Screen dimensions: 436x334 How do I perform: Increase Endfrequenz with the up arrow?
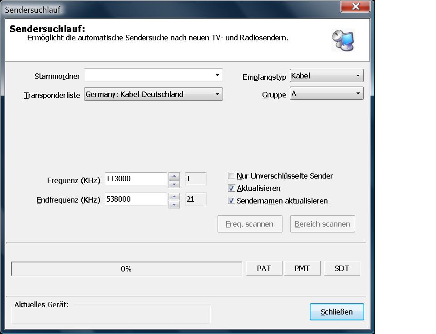click(174, 196)
